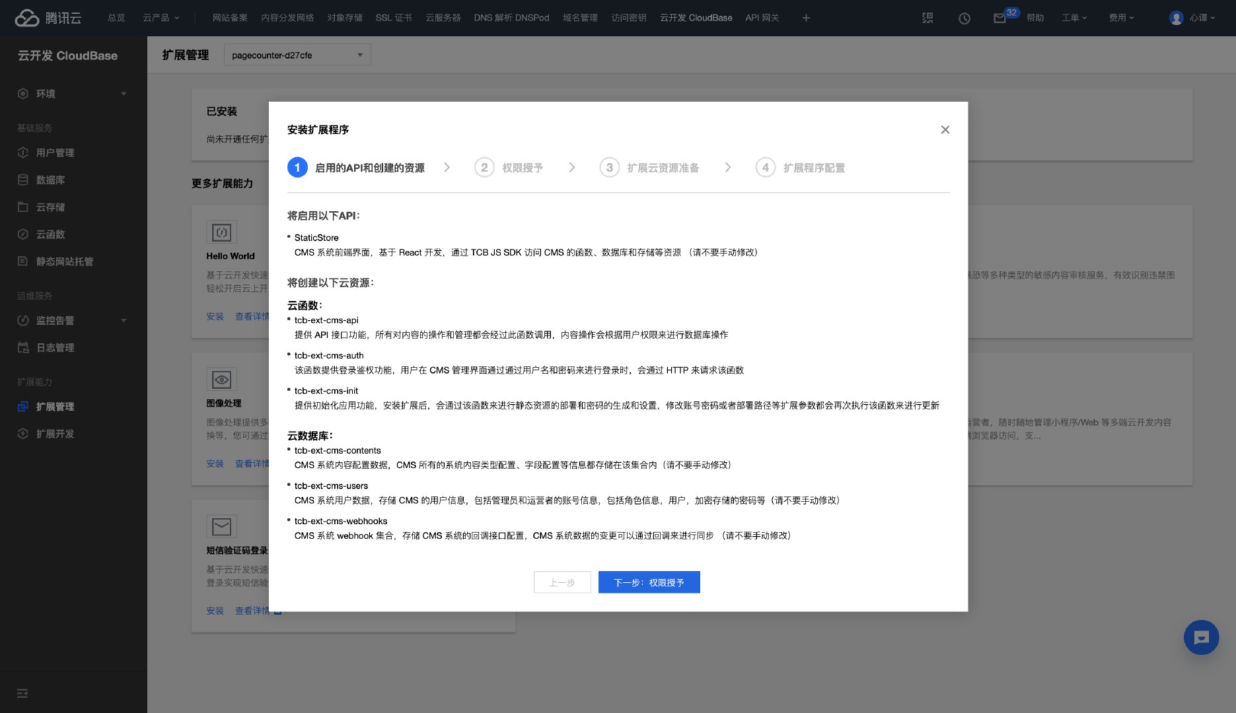
Task: Open 云服务器 in top navigation
Action: (443, 18)
